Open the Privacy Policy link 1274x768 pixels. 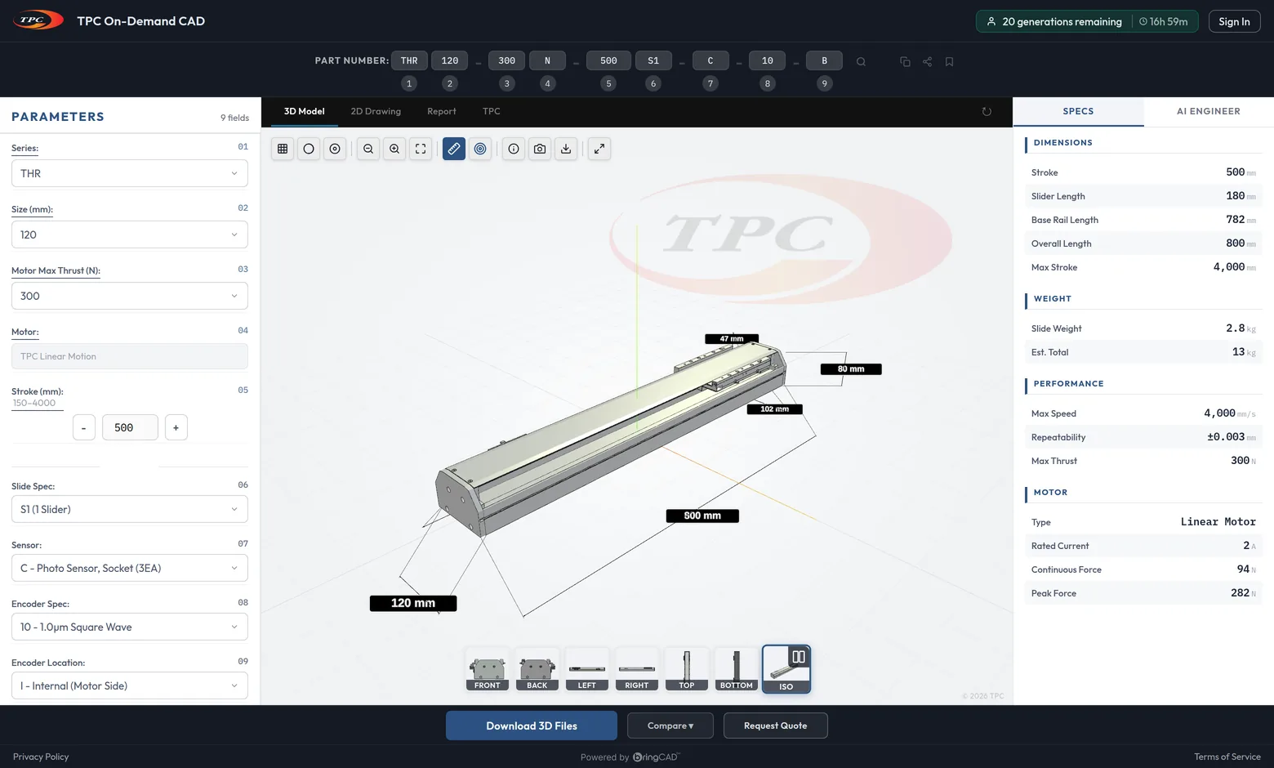point(41,757)
